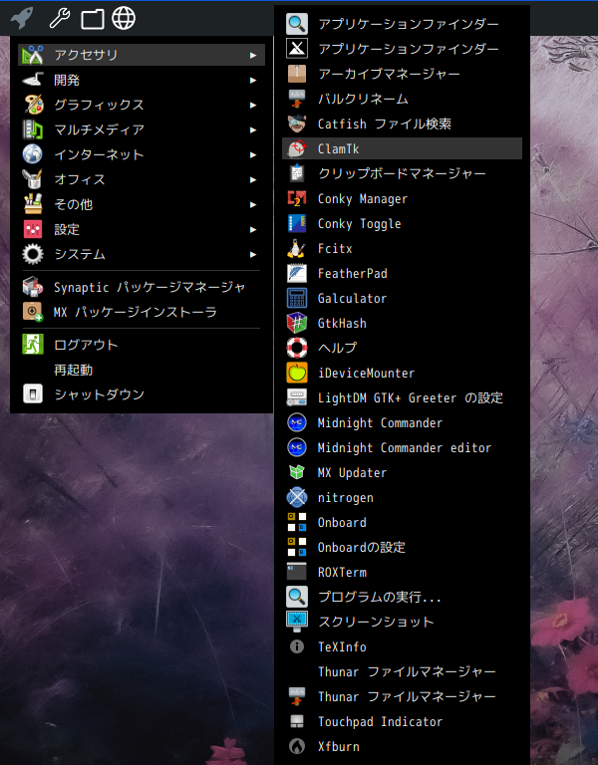Launch Onboard on-screen keyboard entry
Screen dimensions: 598x765
point(403,522)
